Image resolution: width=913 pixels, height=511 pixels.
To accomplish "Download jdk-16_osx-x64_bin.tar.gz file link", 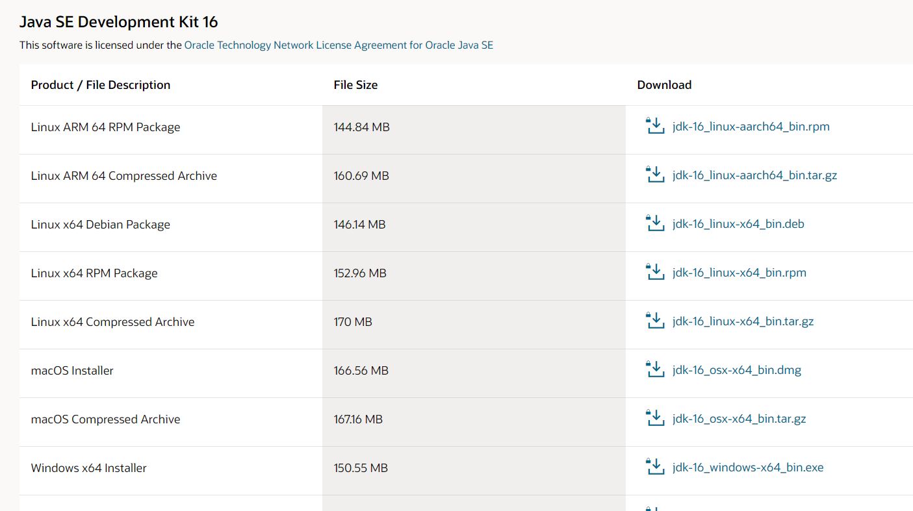I will (x=739, y=419).
